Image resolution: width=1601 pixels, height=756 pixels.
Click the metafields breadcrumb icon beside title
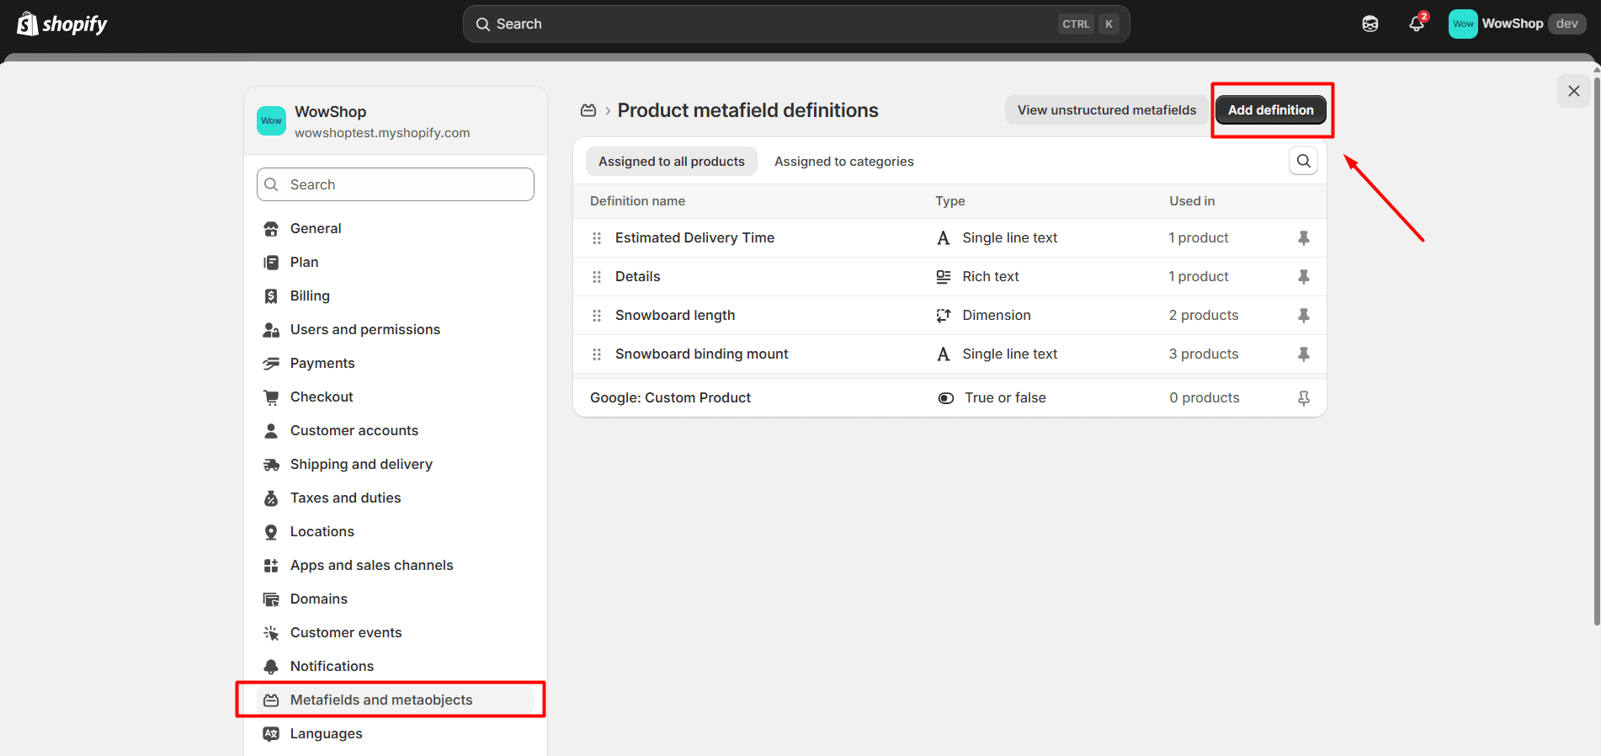coord(588,110)
